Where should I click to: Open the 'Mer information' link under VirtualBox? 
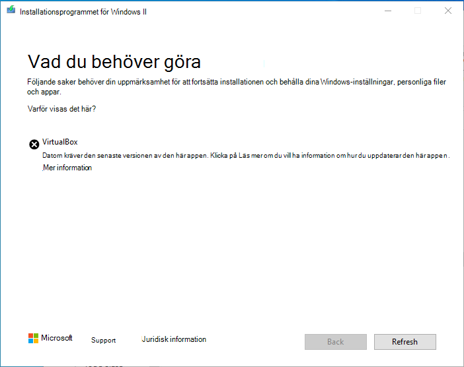click(x=67, y=168)
